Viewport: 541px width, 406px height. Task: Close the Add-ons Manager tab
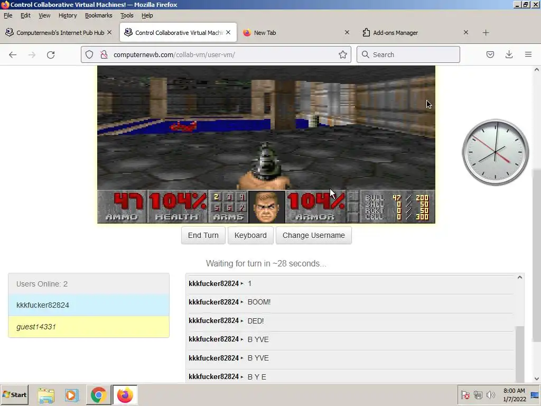pyautogui.click(x=466, y=32)
